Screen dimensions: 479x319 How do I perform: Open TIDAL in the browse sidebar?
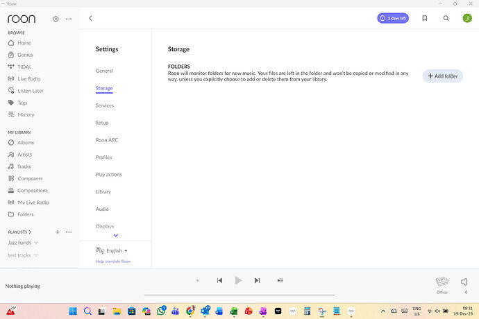tap(26, 67)
